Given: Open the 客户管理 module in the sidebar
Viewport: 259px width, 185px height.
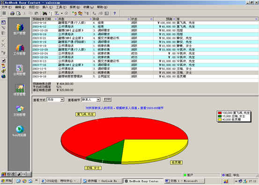Looking at the screenshot, I should tap(20, 29).
